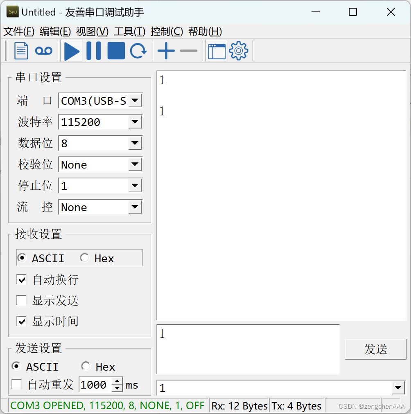Expand the 端口 COM3 port dropdown
The image size is (411, 414).
(x=135, y=101)
